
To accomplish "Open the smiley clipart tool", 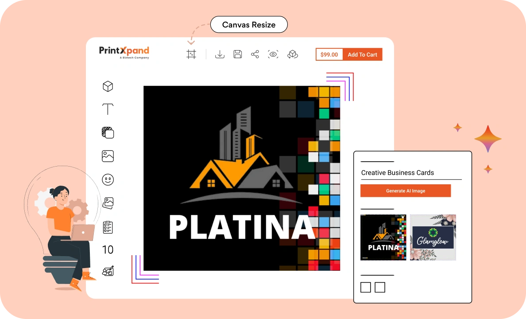I will pyautogui.click(x=108, y=179).
